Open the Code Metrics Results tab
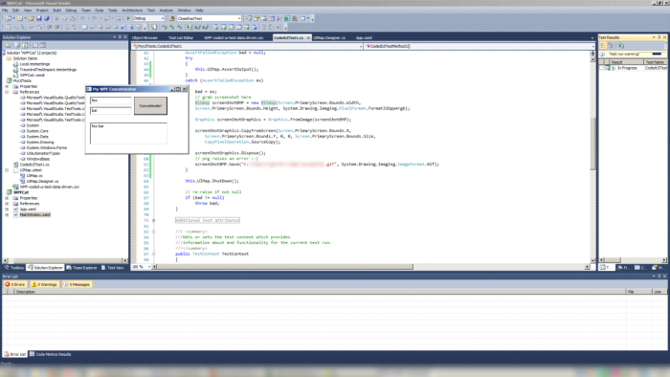 [x=51, y=354]
